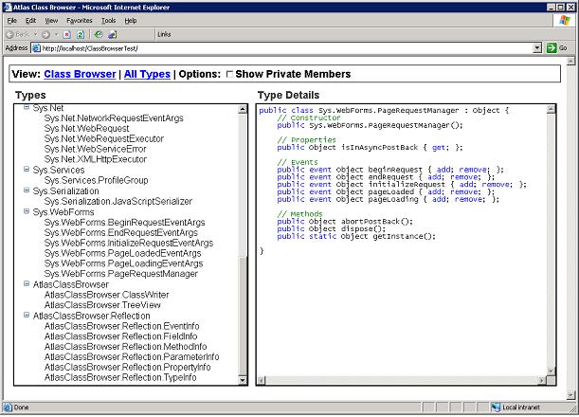
Task: Open the Forward button history dropdown
Action: point(56,34)
